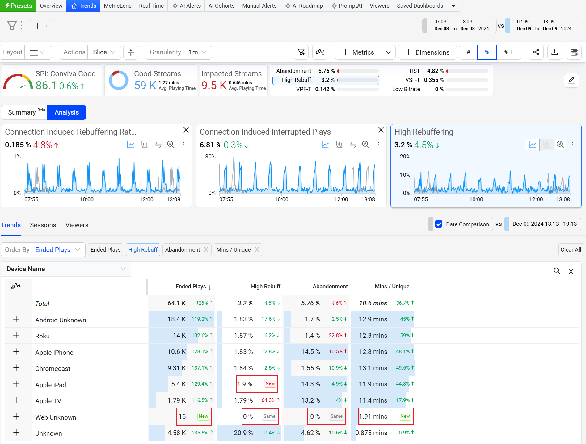586x444 pixels.
Task: Toggle the Date Comparison checkbox
Action: [x=439, y=224]
